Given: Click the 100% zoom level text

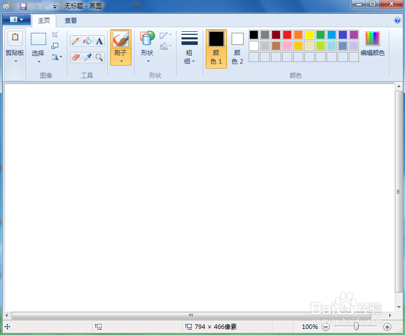Looking at the screenshot, I should click(x=309, y=327).
